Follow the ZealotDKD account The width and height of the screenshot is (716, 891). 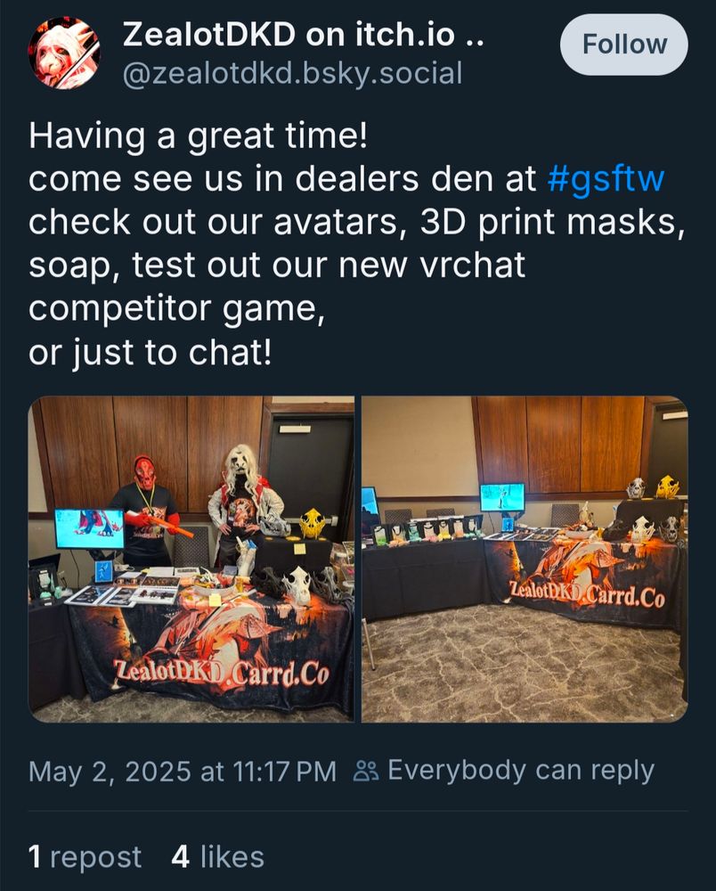(624, 45)
